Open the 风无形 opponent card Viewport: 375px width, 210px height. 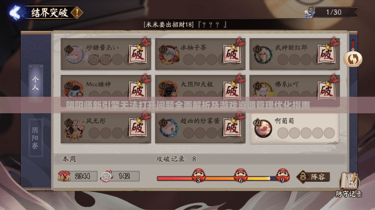coord(106,128)
